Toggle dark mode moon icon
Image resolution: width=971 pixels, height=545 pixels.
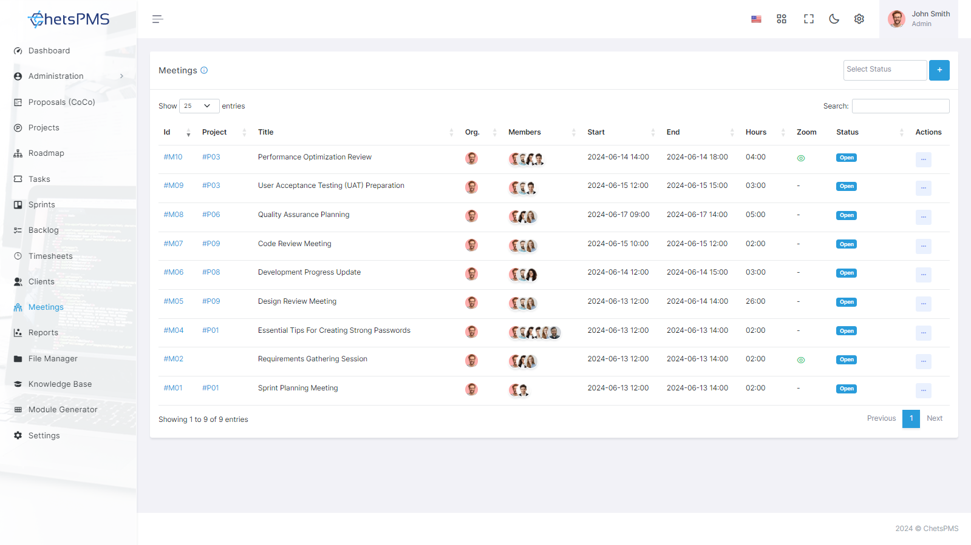pyautogui.click(x=834, y=19)
